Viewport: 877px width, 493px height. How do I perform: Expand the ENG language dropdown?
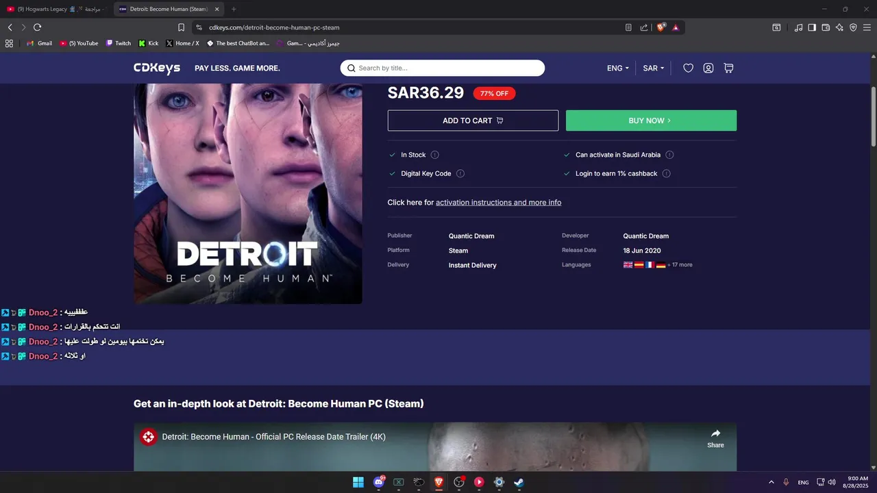[x=618, y=68]
